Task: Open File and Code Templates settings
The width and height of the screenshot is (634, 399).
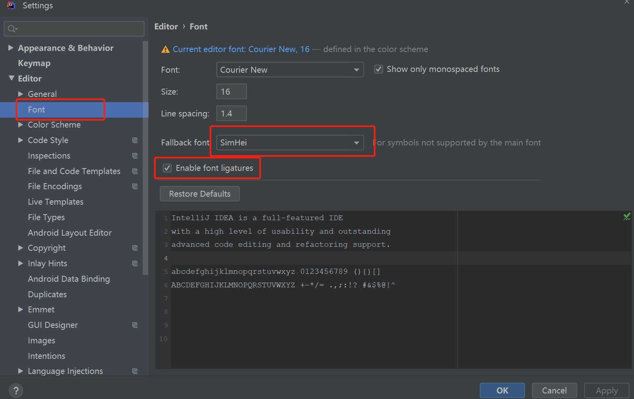Action: [74, 171]
